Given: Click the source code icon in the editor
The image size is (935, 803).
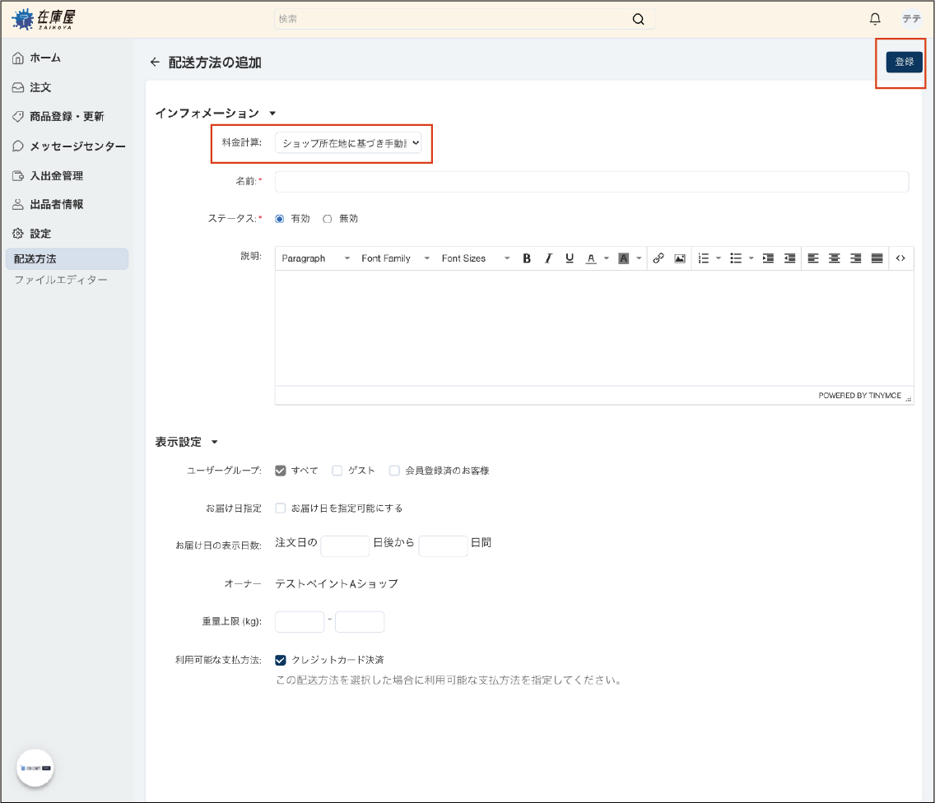Looking at the screenshot, I should click(900, 258).
